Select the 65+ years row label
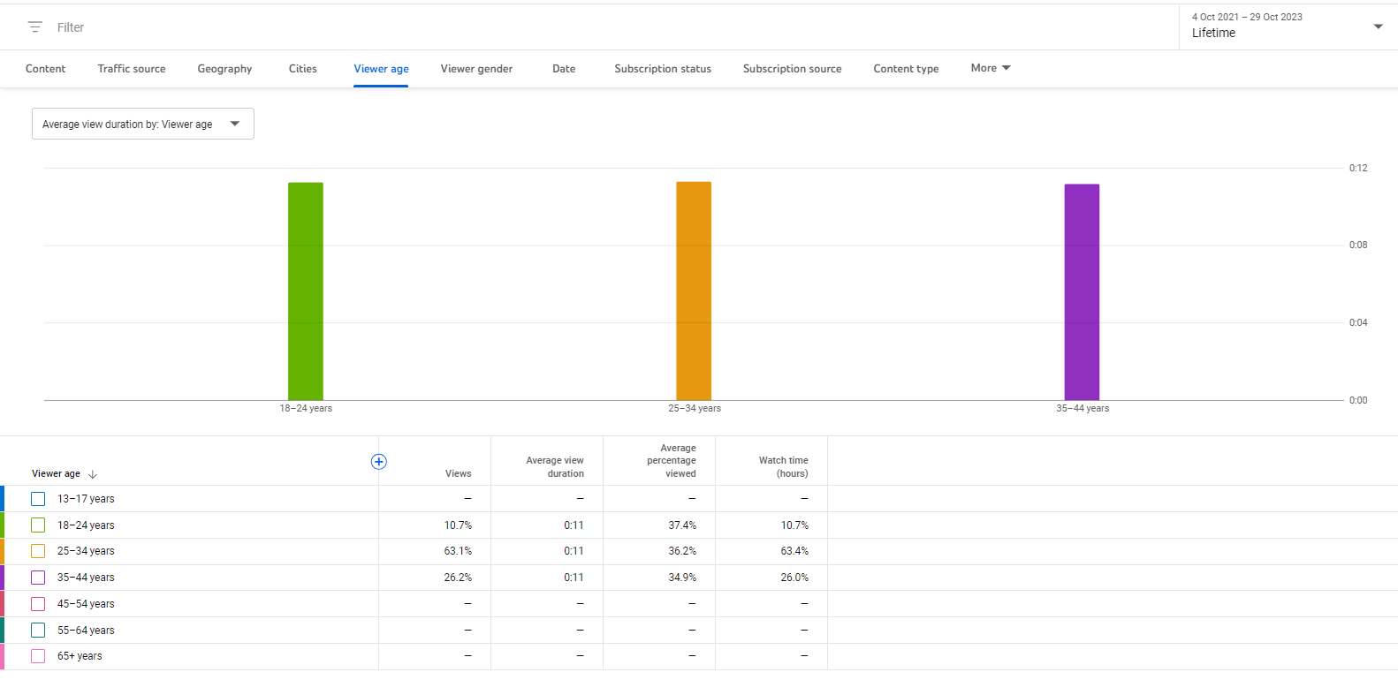Image resolution: width=1398 pixels, height=695 pixels. pos(80,656)
